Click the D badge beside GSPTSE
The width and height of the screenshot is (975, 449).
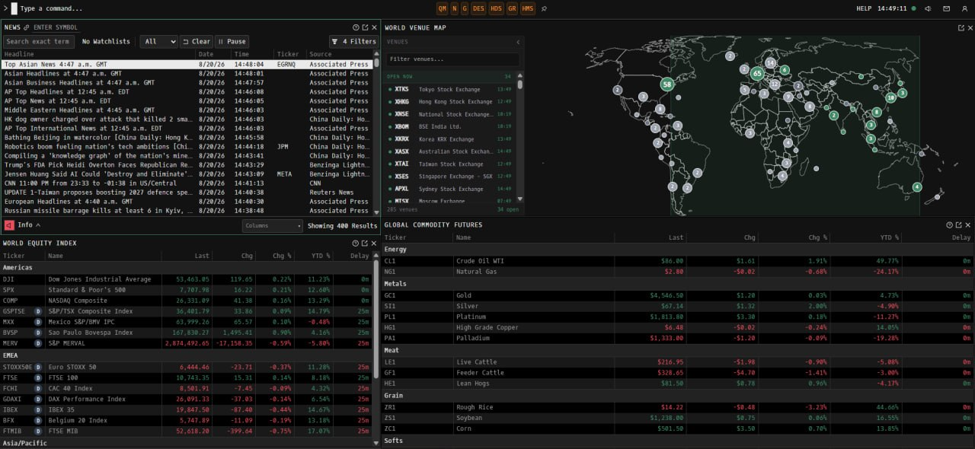tap(38, 311)
